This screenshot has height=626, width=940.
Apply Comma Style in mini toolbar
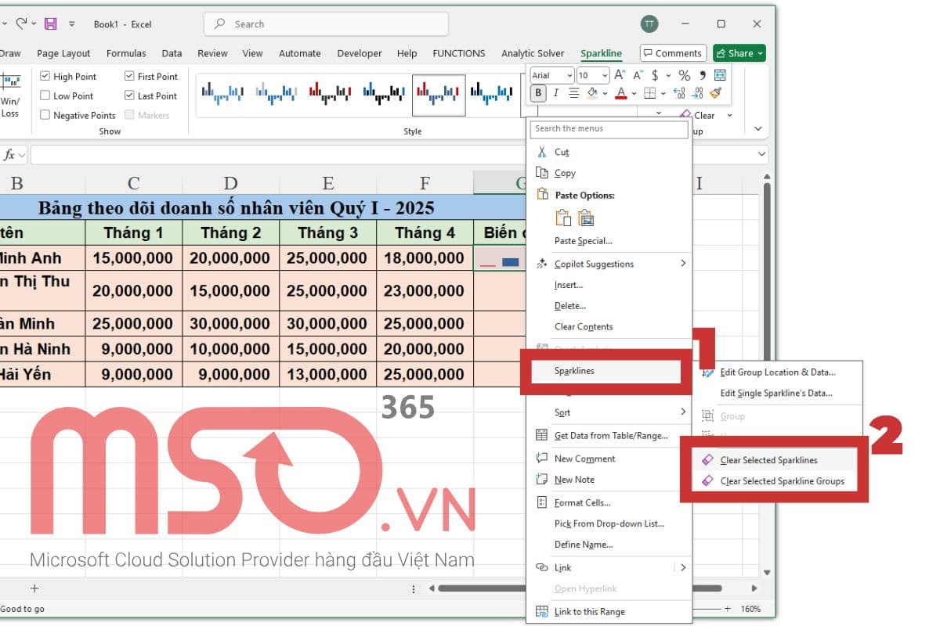click(x=702, y=75)
